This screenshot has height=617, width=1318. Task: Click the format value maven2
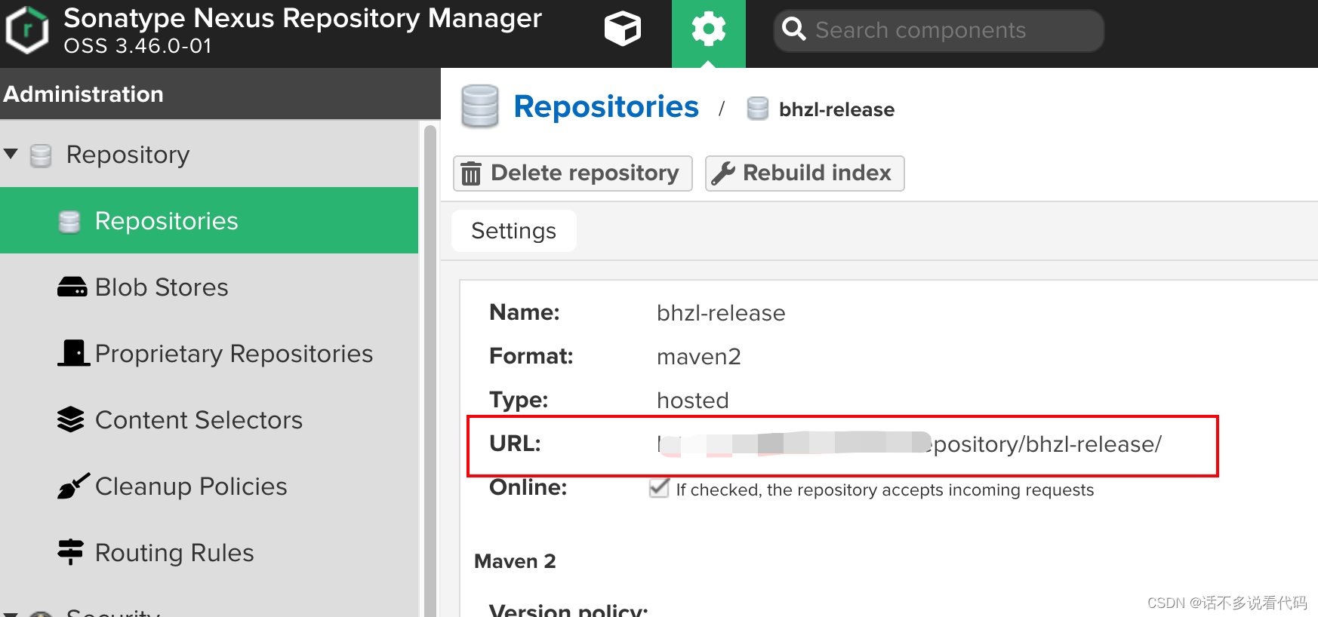(x=699, y=357)
